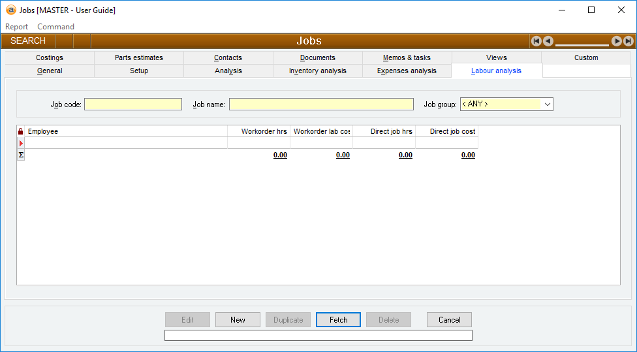The width and height of the screenshot is (637, 352).
Task: Jump to the last job record
Action: point(629,41)
